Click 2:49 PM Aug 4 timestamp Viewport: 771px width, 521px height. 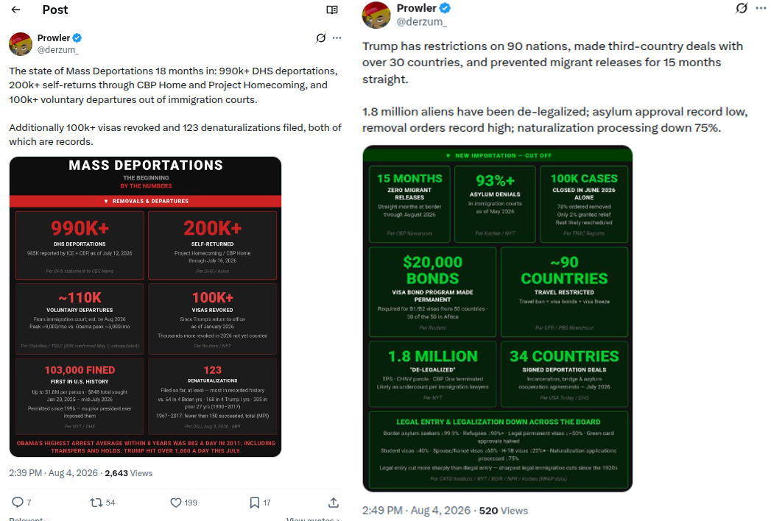coord(417,510)
